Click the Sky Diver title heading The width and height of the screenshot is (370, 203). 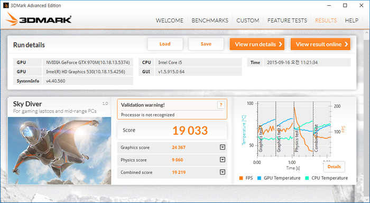pos(27,104)
